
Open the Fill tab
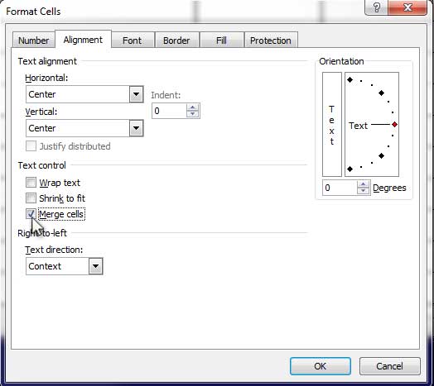click(x=221, y=41)
